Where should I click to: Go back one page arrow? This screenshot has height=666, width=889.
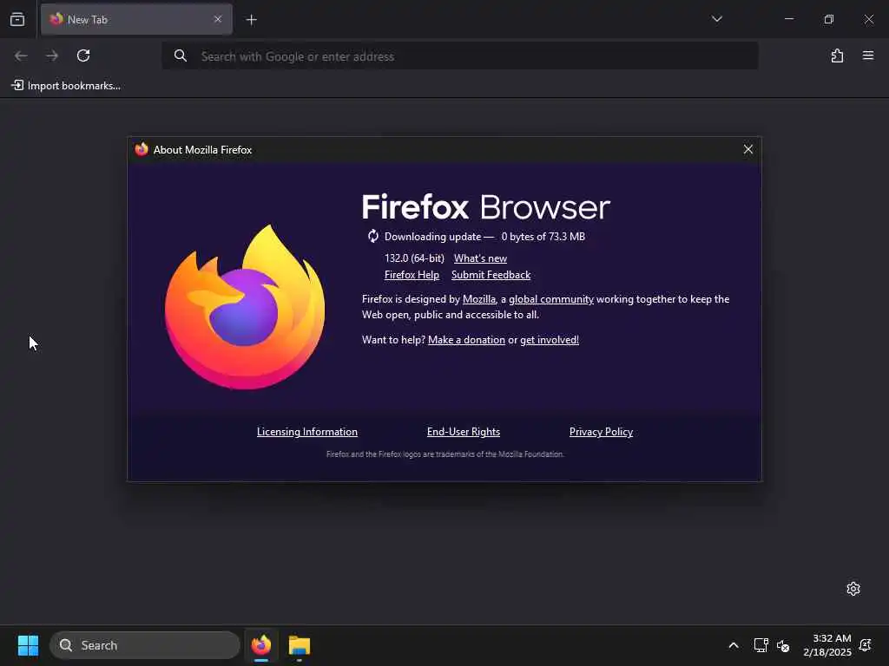tap(21, 55)
